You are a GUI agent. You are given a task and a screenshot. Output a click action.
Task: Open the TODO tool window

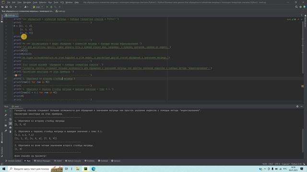coord(58,161)
